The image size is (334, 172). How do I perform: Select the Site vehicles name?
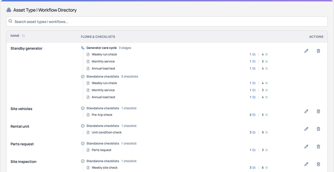[x=21, y=109]
